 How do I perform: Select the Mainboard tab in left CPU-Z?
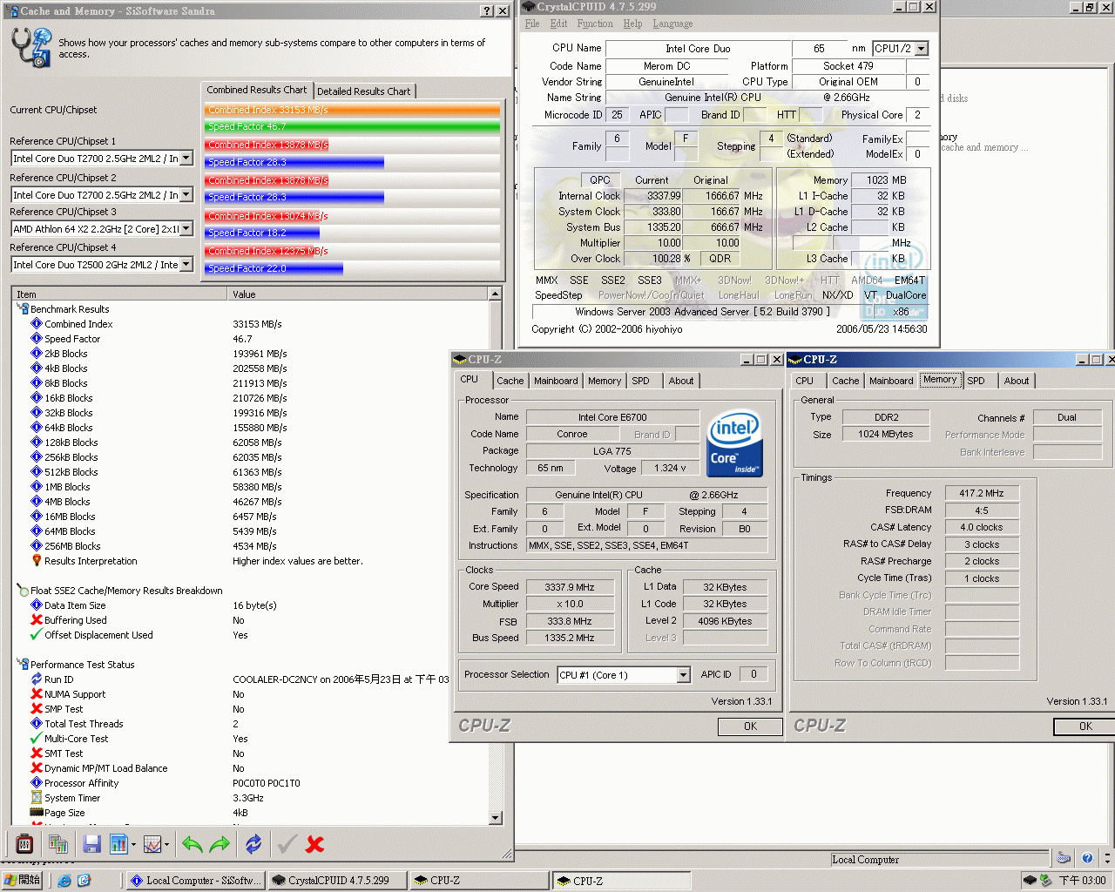coord(556,381)
